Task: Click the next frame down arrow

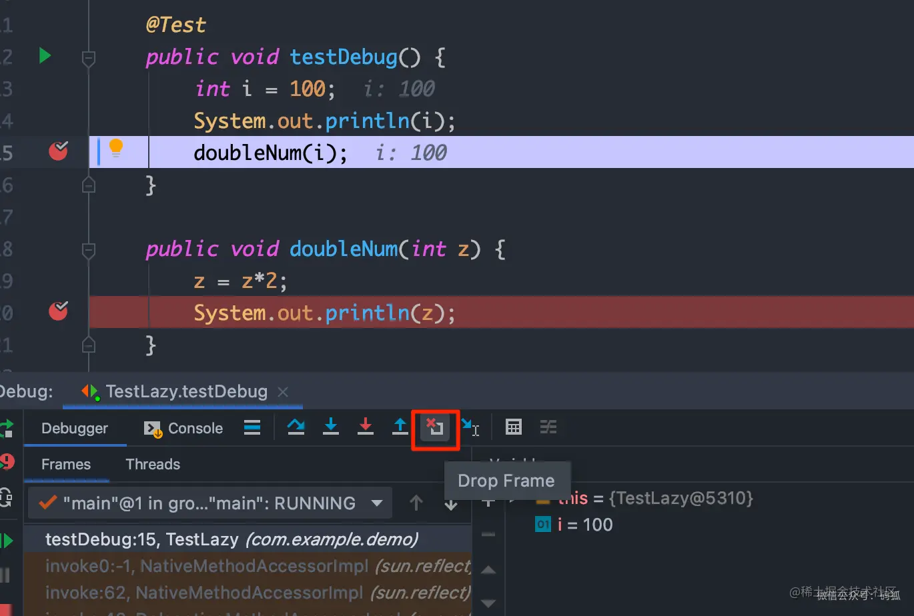Action: point(451,505)
